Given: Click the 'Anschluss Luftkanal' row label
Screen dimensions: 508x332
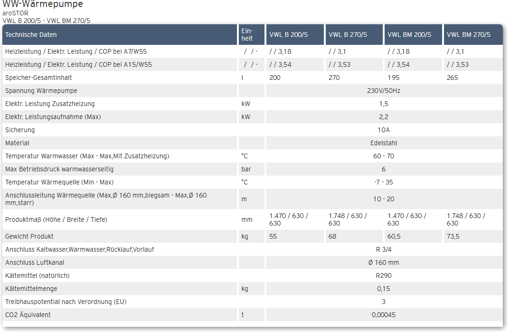Looking at the screenshot, I should [35, 263].
